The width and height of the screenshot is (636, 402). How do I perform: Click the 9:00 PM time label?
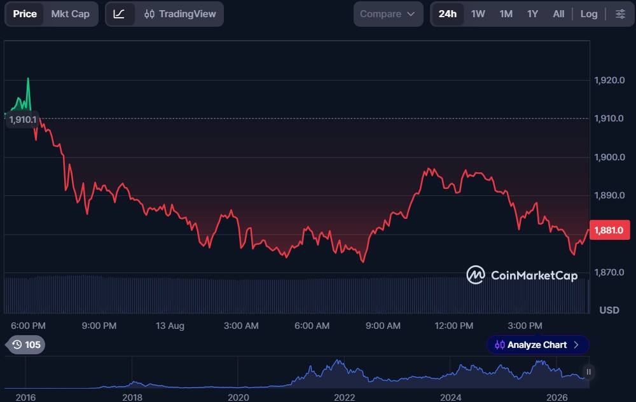(99, 326)
